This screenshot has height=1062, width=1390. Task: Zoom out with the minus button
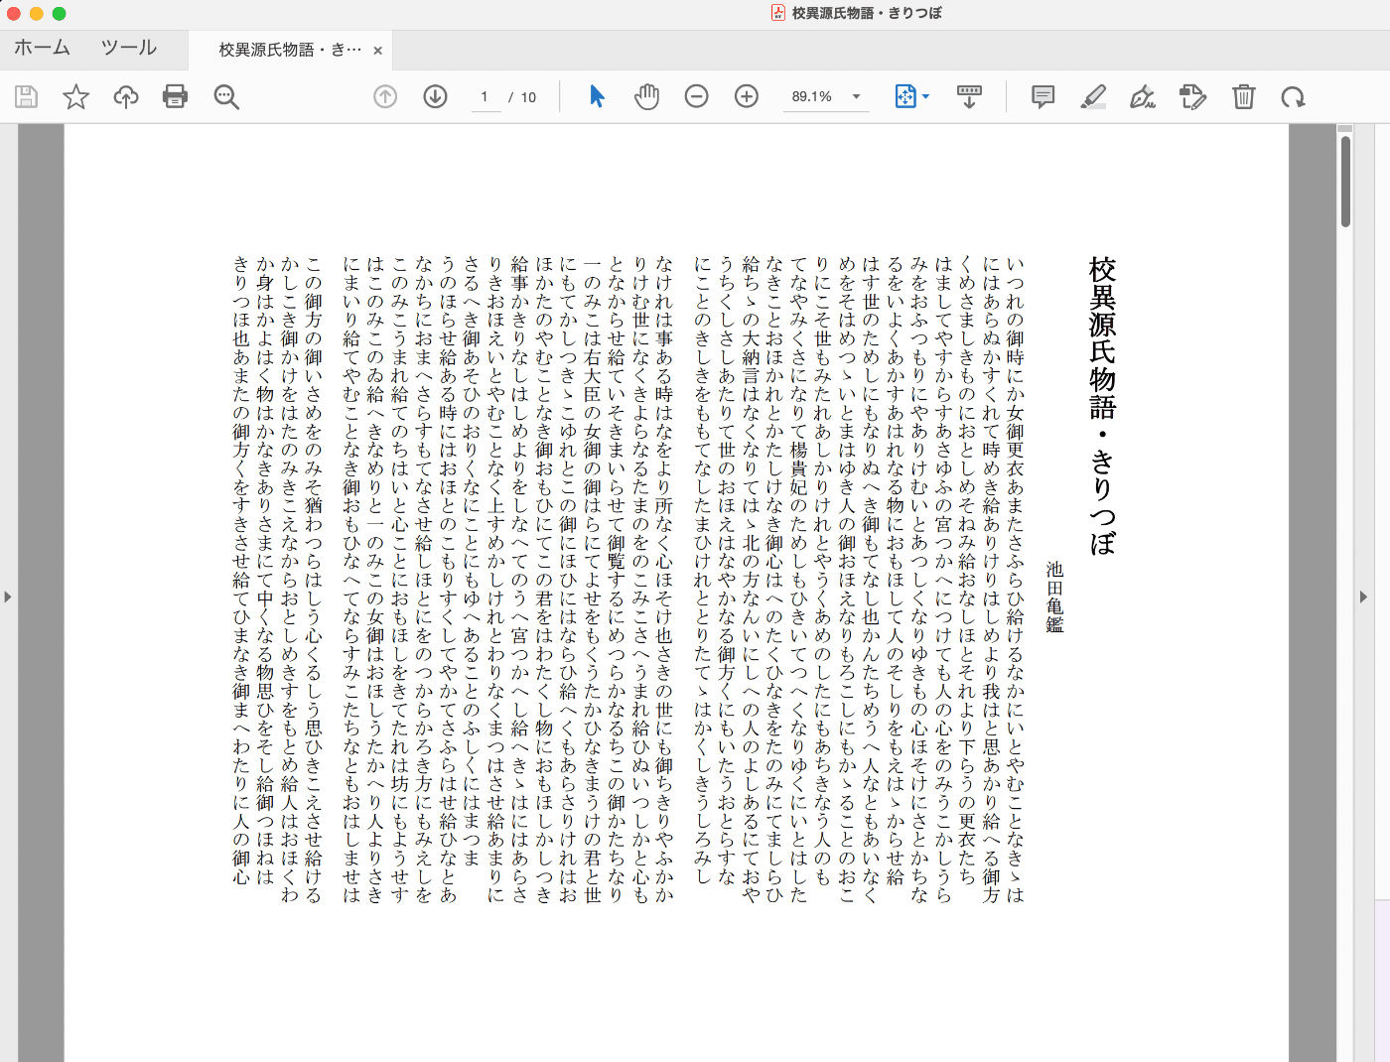pyautogui.click(x=696, y=96)
